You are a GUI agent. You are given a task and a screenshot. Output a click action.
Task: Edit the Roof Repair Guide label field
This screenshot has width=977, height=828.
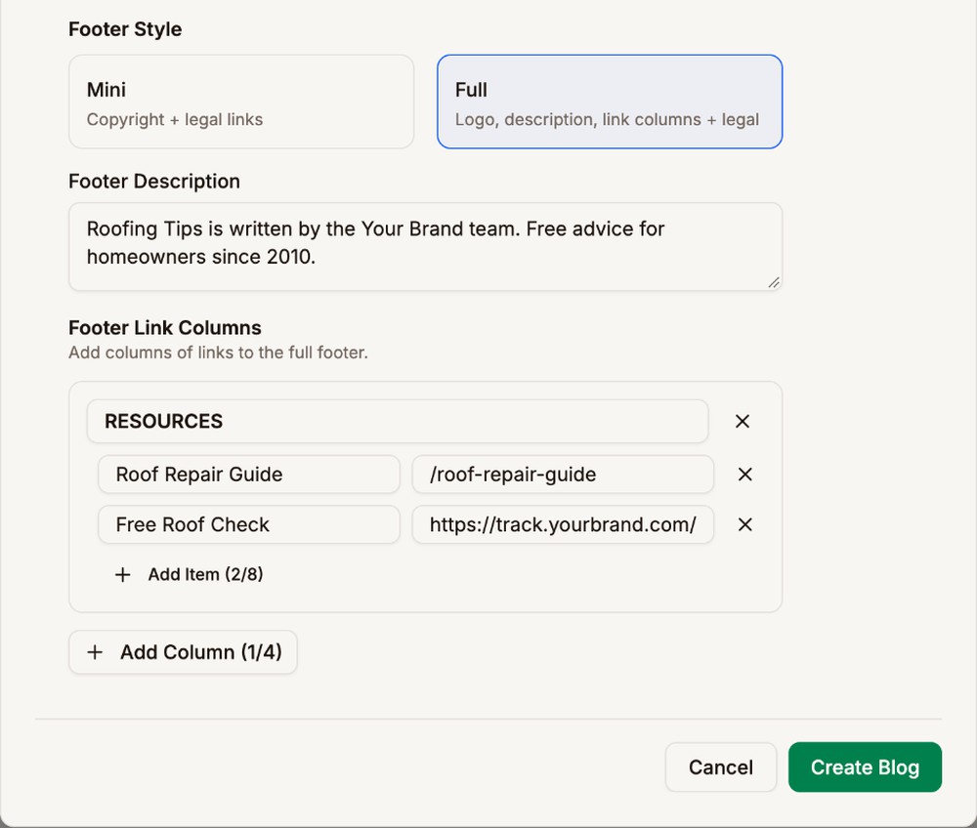pos(248,475)
